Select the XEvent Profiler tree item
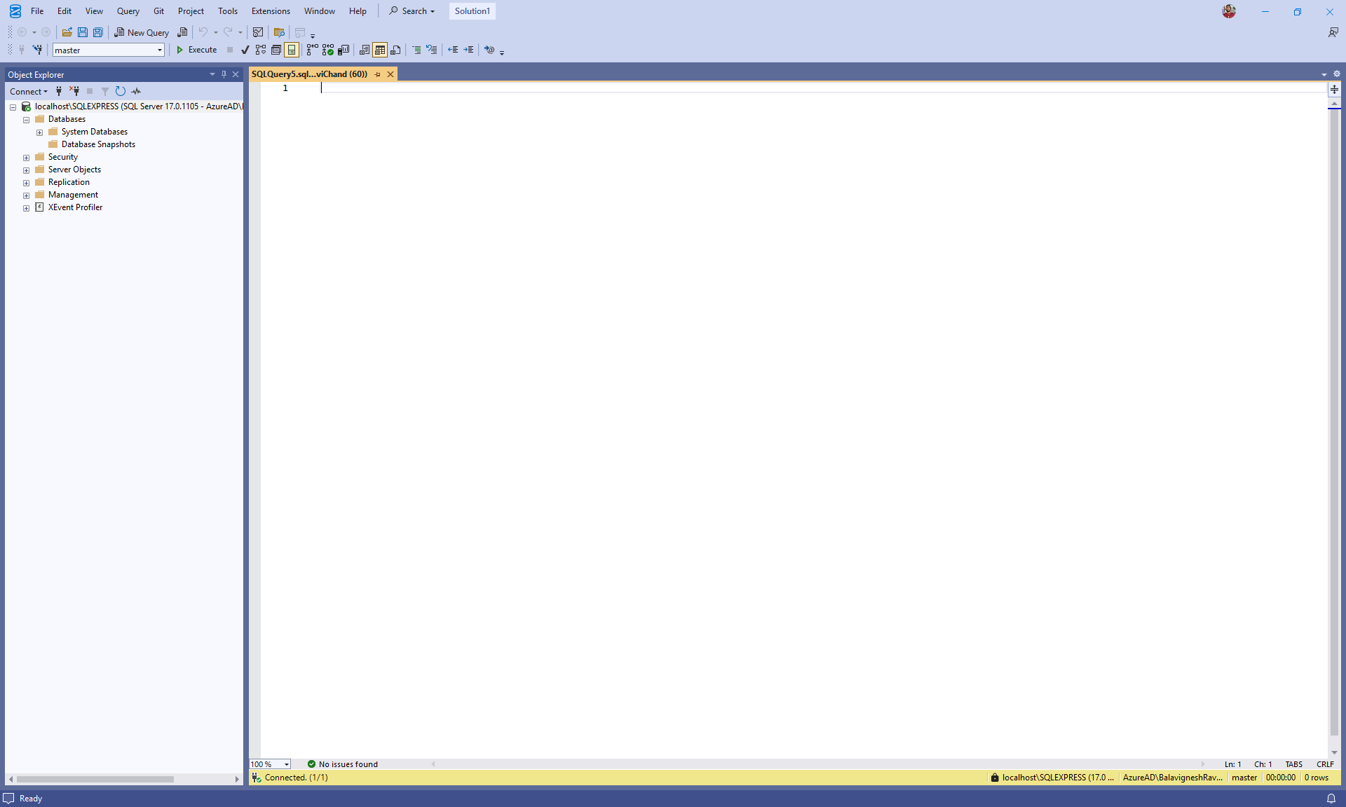Viewport: 1346px width, 807px height. (75, 207)
